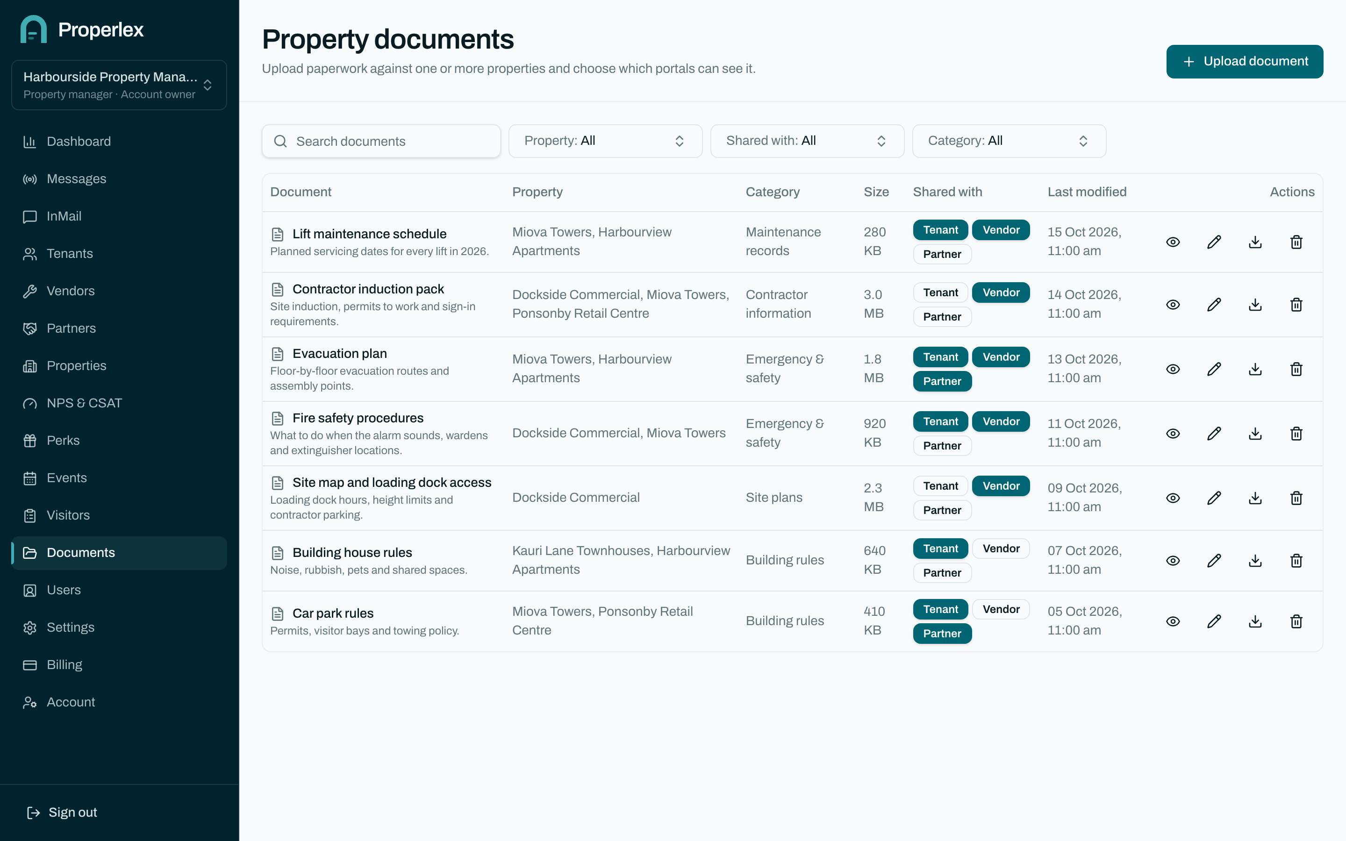
Task: Expand the Harbourside Property account switcher
Action: pyautogui.click(x=119, y=85)
